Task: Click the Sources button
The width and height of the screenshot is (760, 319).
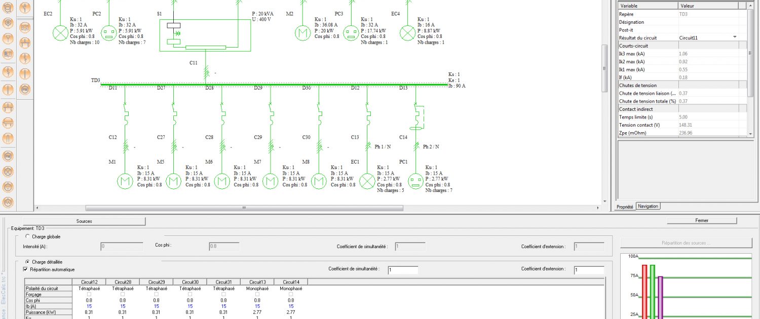Action: 84,221
